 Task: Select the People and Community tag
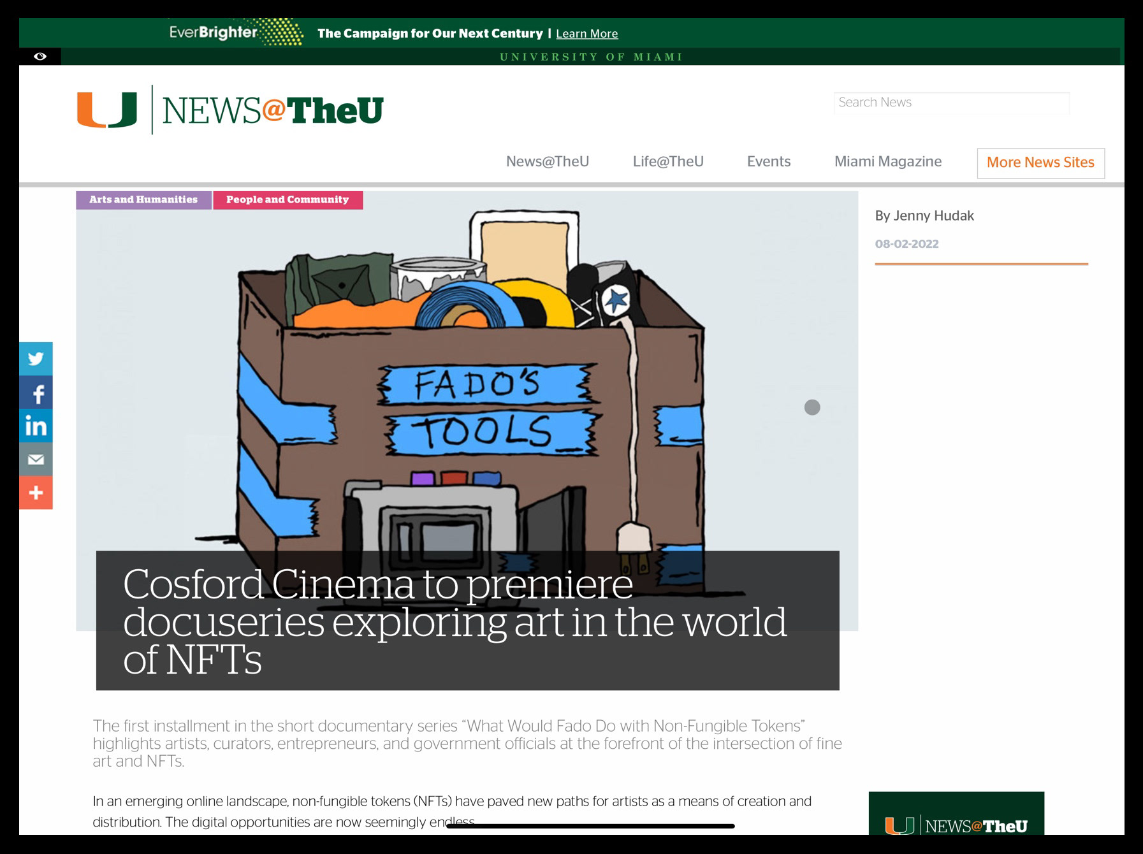pyautogui.click(x=288, y=200)
